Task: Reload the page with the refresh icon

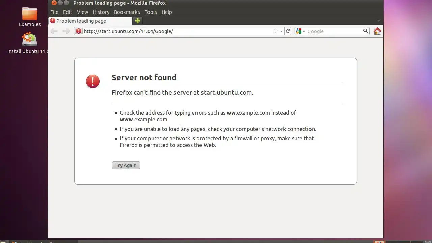Action: coord(288,31)
